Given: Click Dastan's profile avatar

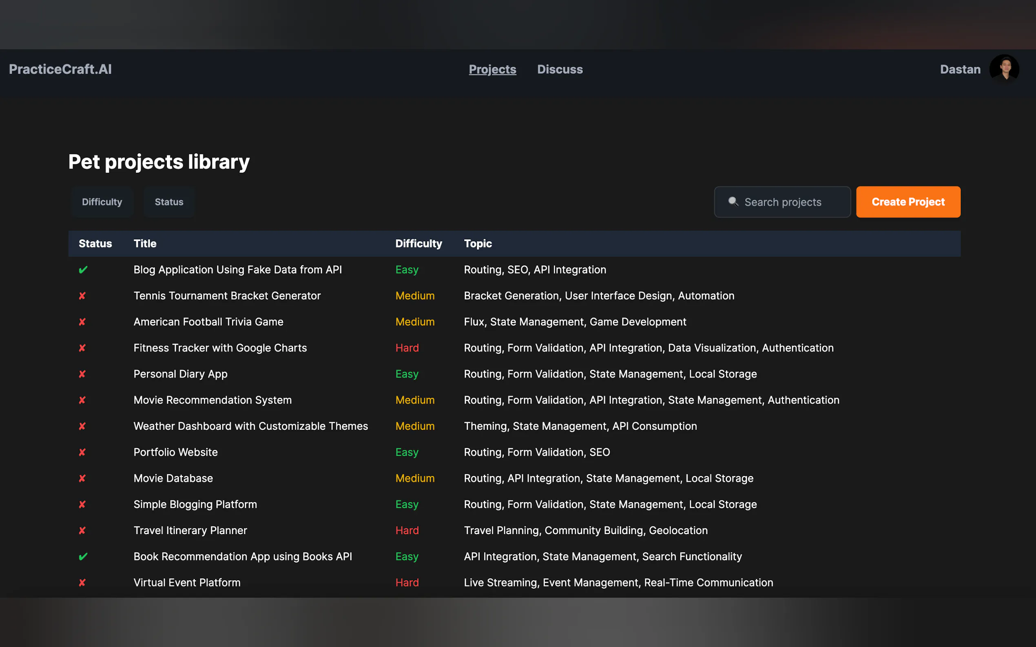Looking at the screenshot, I should [1003, 69].
